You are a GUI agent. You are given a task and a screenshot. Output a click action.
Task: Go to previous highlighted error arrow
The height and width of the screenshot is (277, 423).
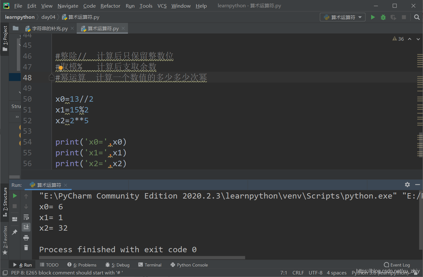[x=410, y=39]
